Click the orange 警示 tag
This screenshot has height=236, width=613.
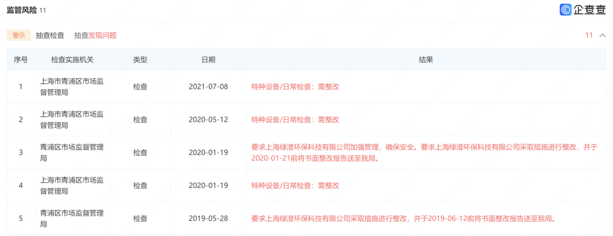(19, 35)
